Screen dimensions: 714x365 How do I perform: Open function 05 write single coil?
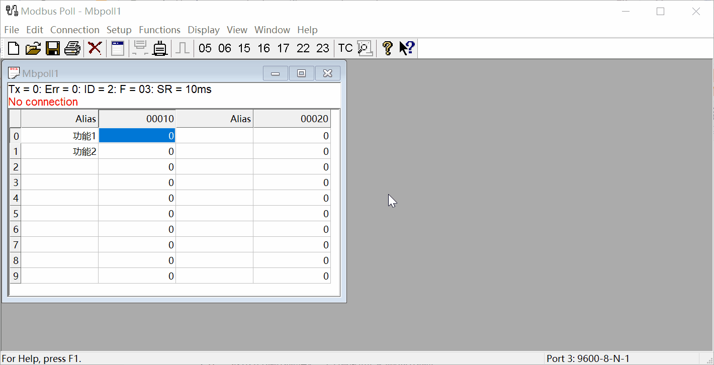tap(205, 48)
